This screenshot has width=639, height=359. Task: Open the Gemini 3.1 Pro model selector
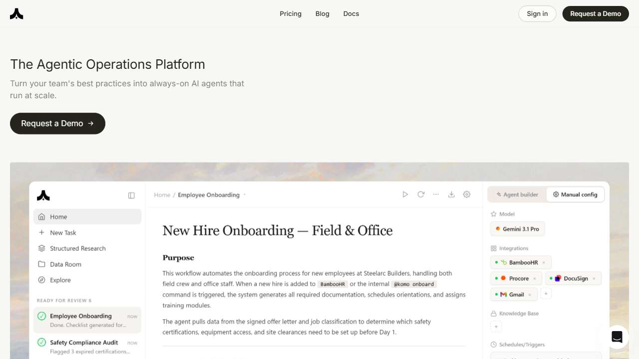click(517, 229)
